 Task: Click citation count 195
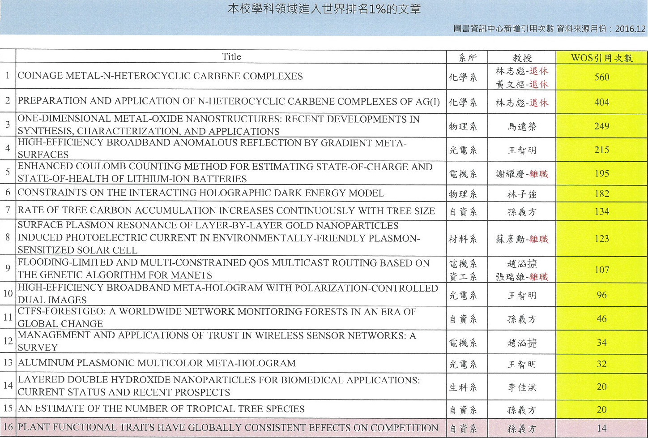click(601, 174)
